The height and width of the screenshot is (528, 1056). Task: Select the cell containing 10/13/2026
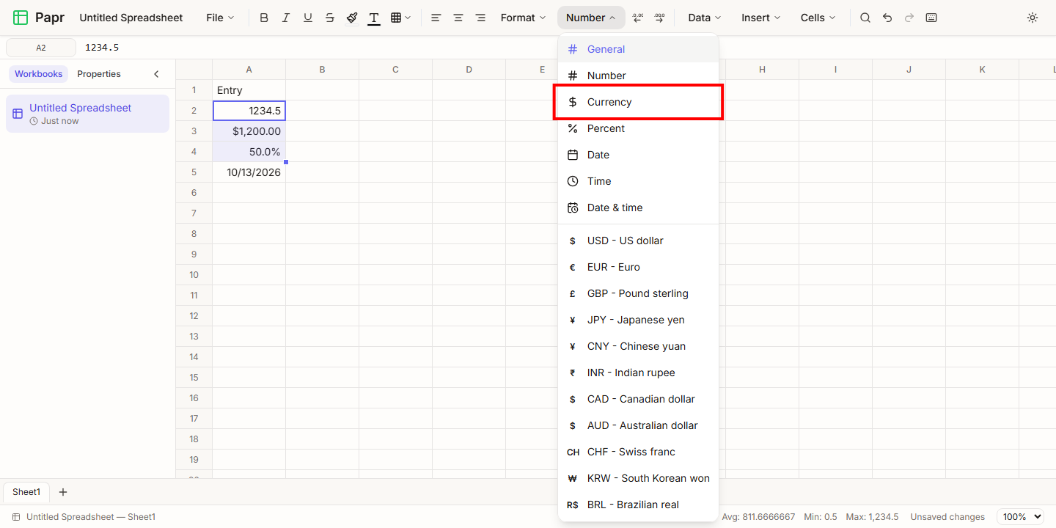[x=249, y=172]
